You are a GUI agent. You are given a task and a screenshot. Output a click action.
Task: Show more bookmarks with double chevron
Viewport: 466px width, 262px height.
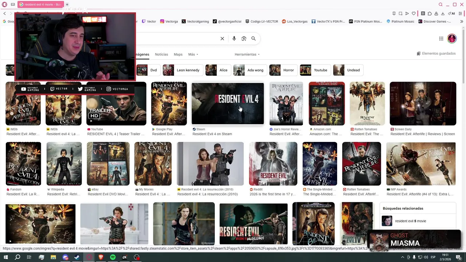[x=462, y=21]
